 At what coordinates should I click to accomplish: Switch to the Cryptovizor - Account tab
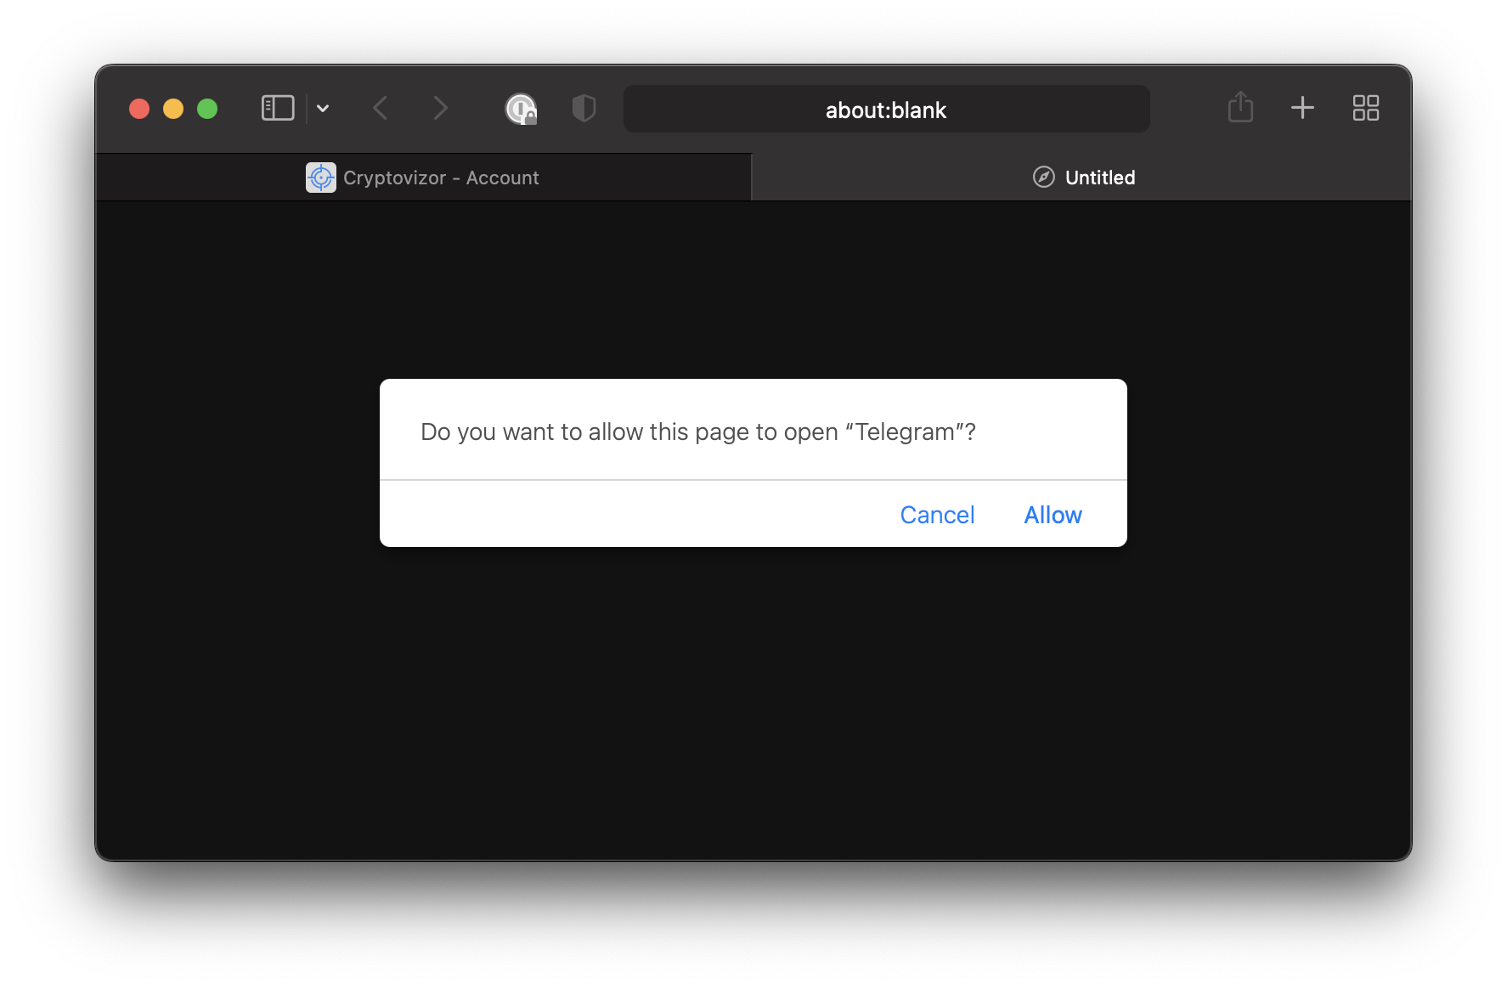(424, 178)
